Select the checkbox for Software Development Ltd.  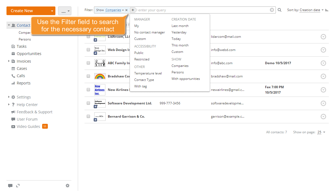[x=88, y=103]
